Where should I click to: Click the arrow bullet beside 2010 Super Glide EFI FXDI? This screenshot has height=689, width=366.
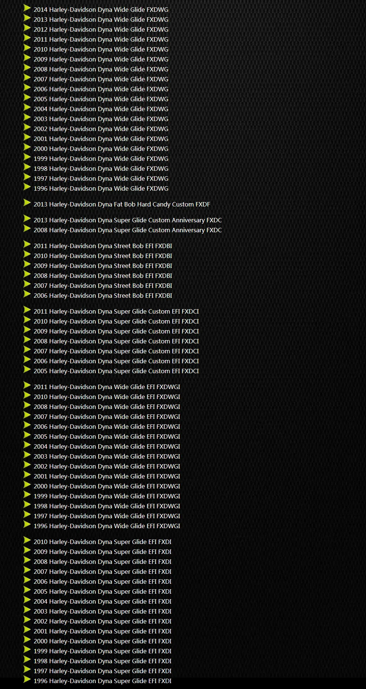27,540
